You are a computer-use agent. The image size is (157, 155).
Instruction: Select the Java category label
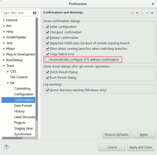(9, 43)
